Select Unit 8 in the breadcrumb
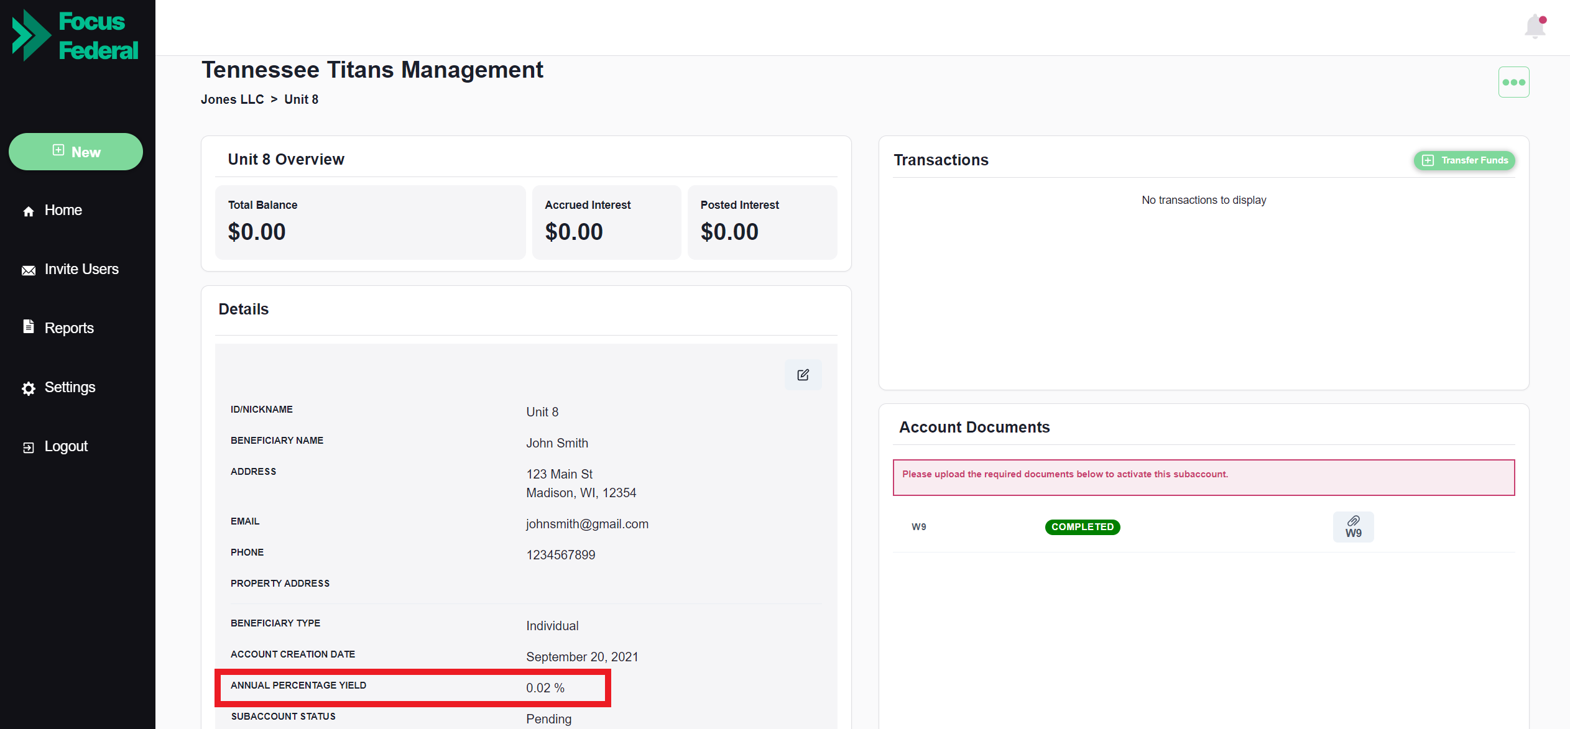 click(x=302, y=99)
